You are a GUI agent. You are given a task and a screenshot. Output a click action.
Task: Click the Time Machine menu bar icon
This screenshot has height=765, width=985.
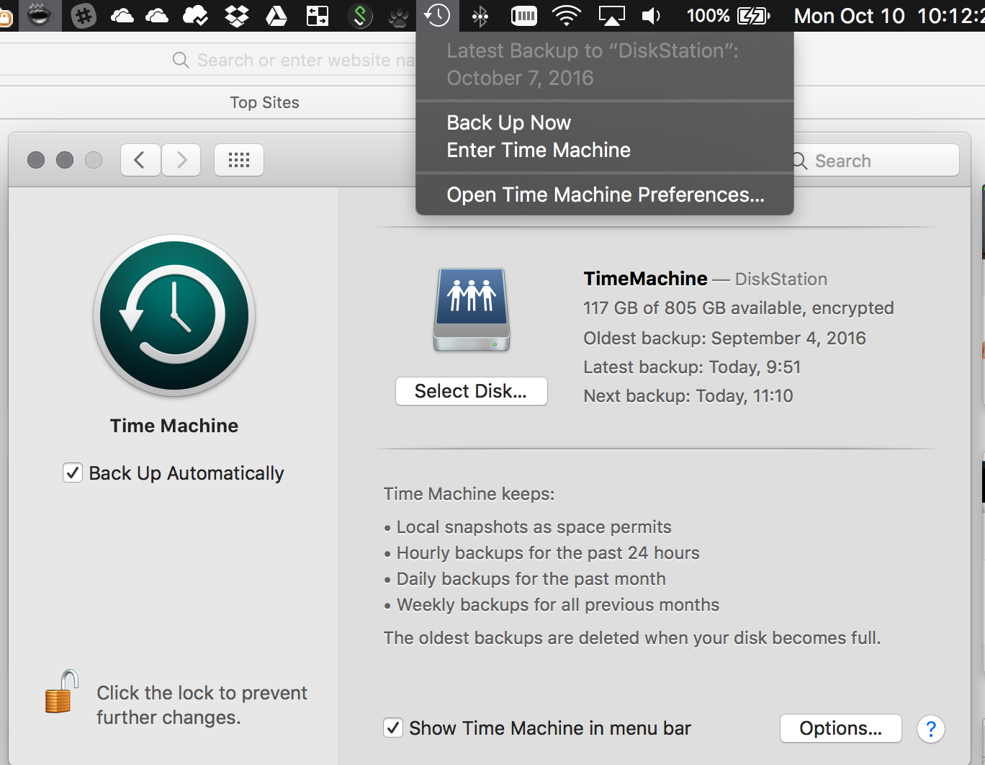point(437,15)
